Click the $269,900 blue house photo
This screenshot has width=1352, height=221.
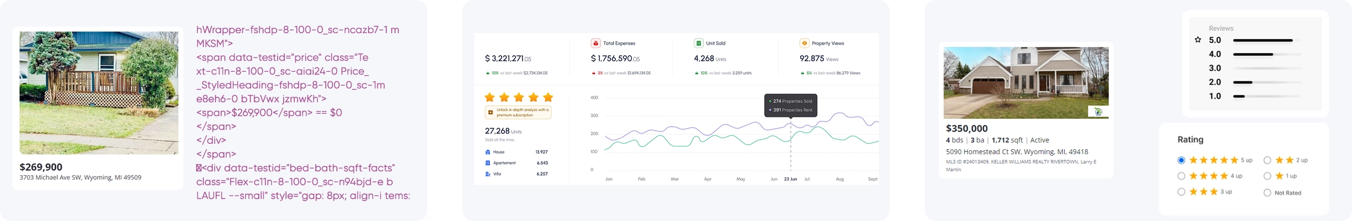[99, 92]
